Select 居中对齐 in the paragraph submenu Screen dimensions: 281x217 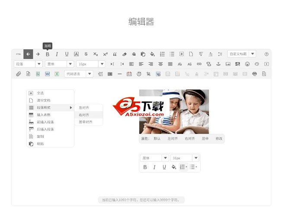(89, 122)
